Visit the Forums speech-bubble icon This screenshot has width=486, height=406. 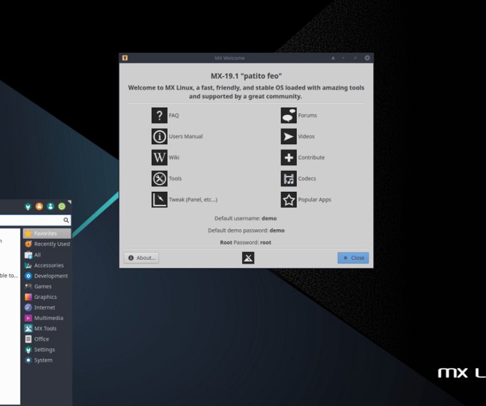288,116
